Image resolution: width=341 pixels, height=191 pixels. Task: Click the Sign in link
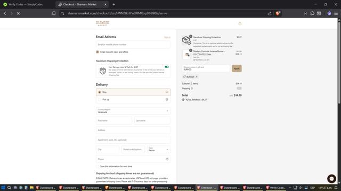pos(167,37)
